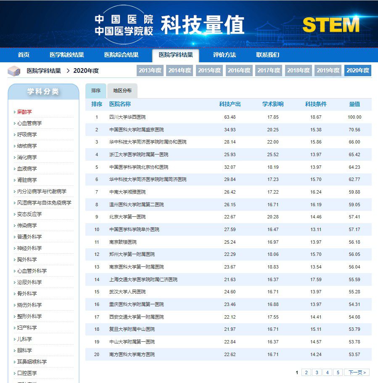
Task: Open 传染病学 subject ranking
Action: point(27,226)
